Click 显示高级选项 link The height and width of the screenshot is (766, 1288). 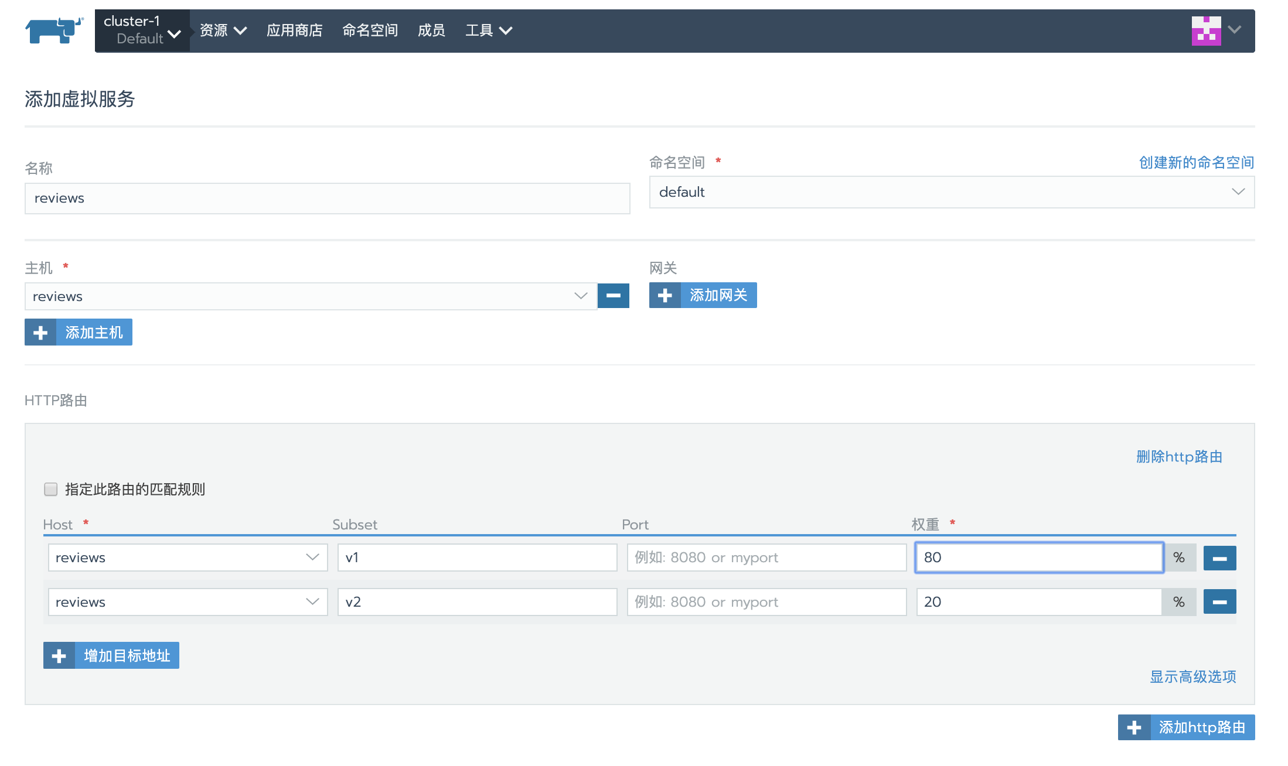1192,677
